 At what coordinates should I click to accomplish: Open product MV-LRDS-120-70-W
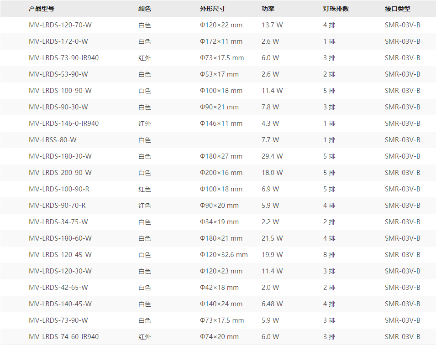tap(60, 25)
